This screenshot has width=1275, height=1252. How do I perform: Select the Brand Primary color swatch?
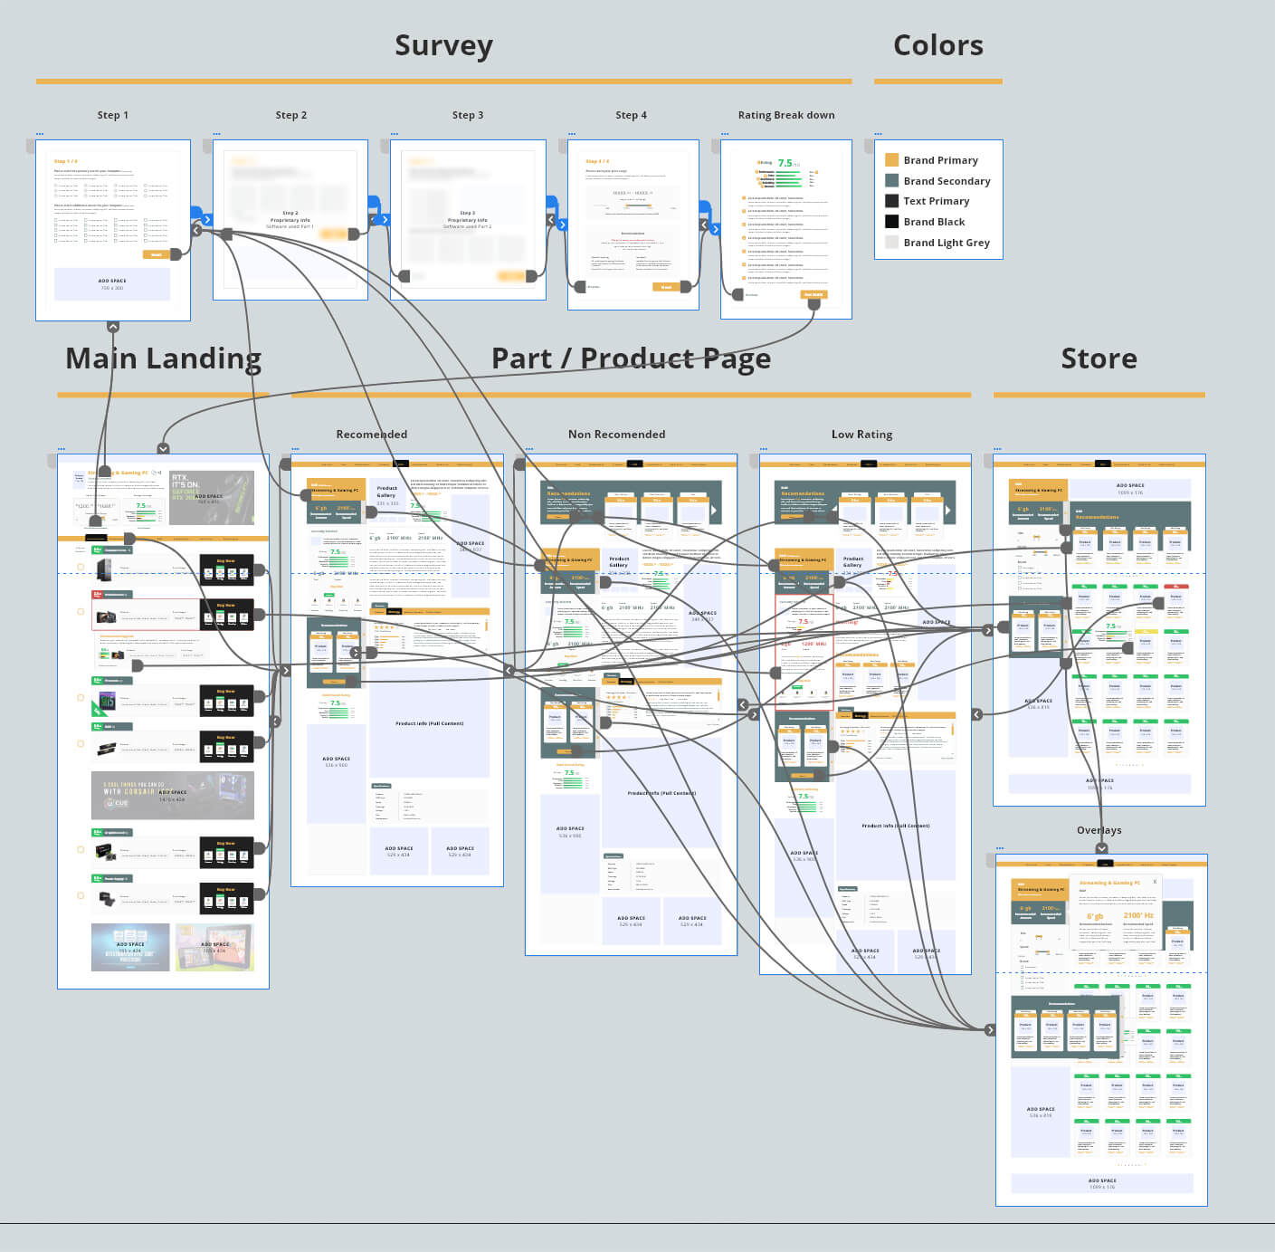(x=891, y=160)
